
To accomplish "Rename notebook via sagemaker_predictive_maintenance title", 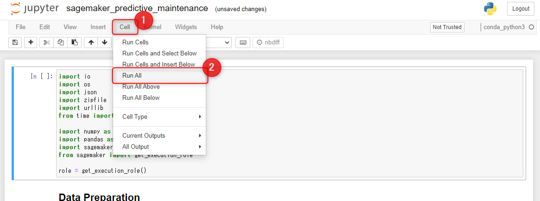I will click(137, 9).
